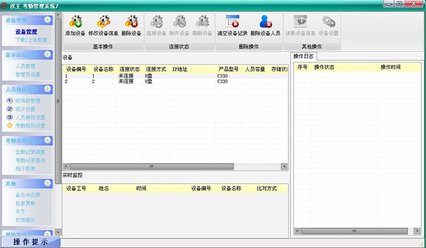Open 下载/上传数据 in sidebar
This screenshot has width=426, height=248.
tap(31, 40)
